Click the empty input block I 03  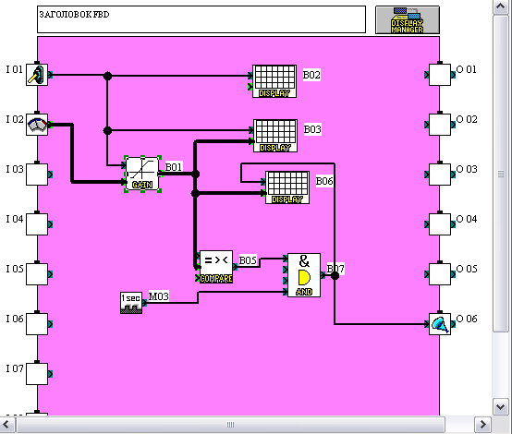(37, 175)
